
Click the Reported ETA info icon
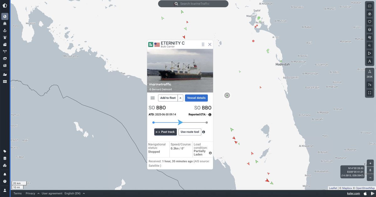point(210,115)
